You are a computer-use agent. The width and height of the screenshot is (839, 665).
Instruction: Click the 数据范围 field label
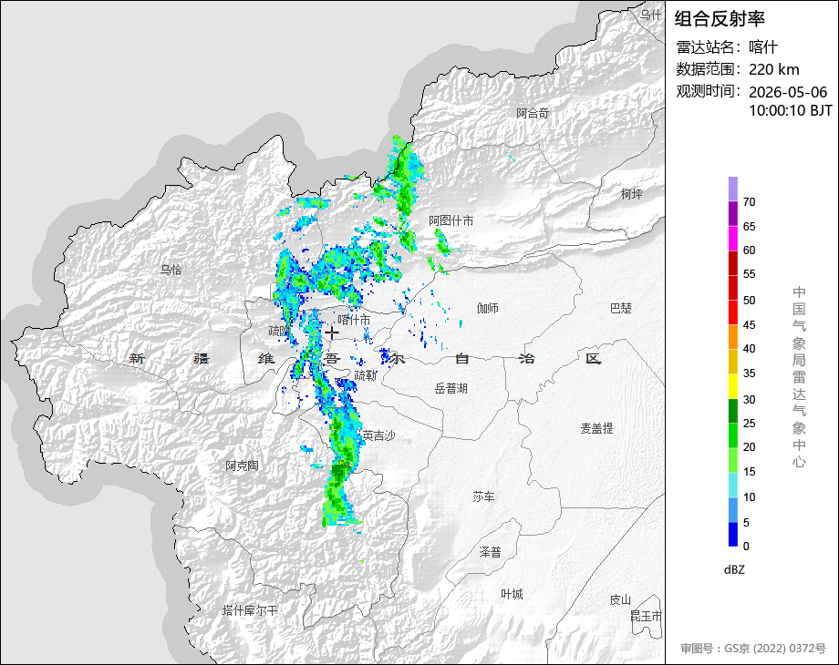tap(708, 69)
